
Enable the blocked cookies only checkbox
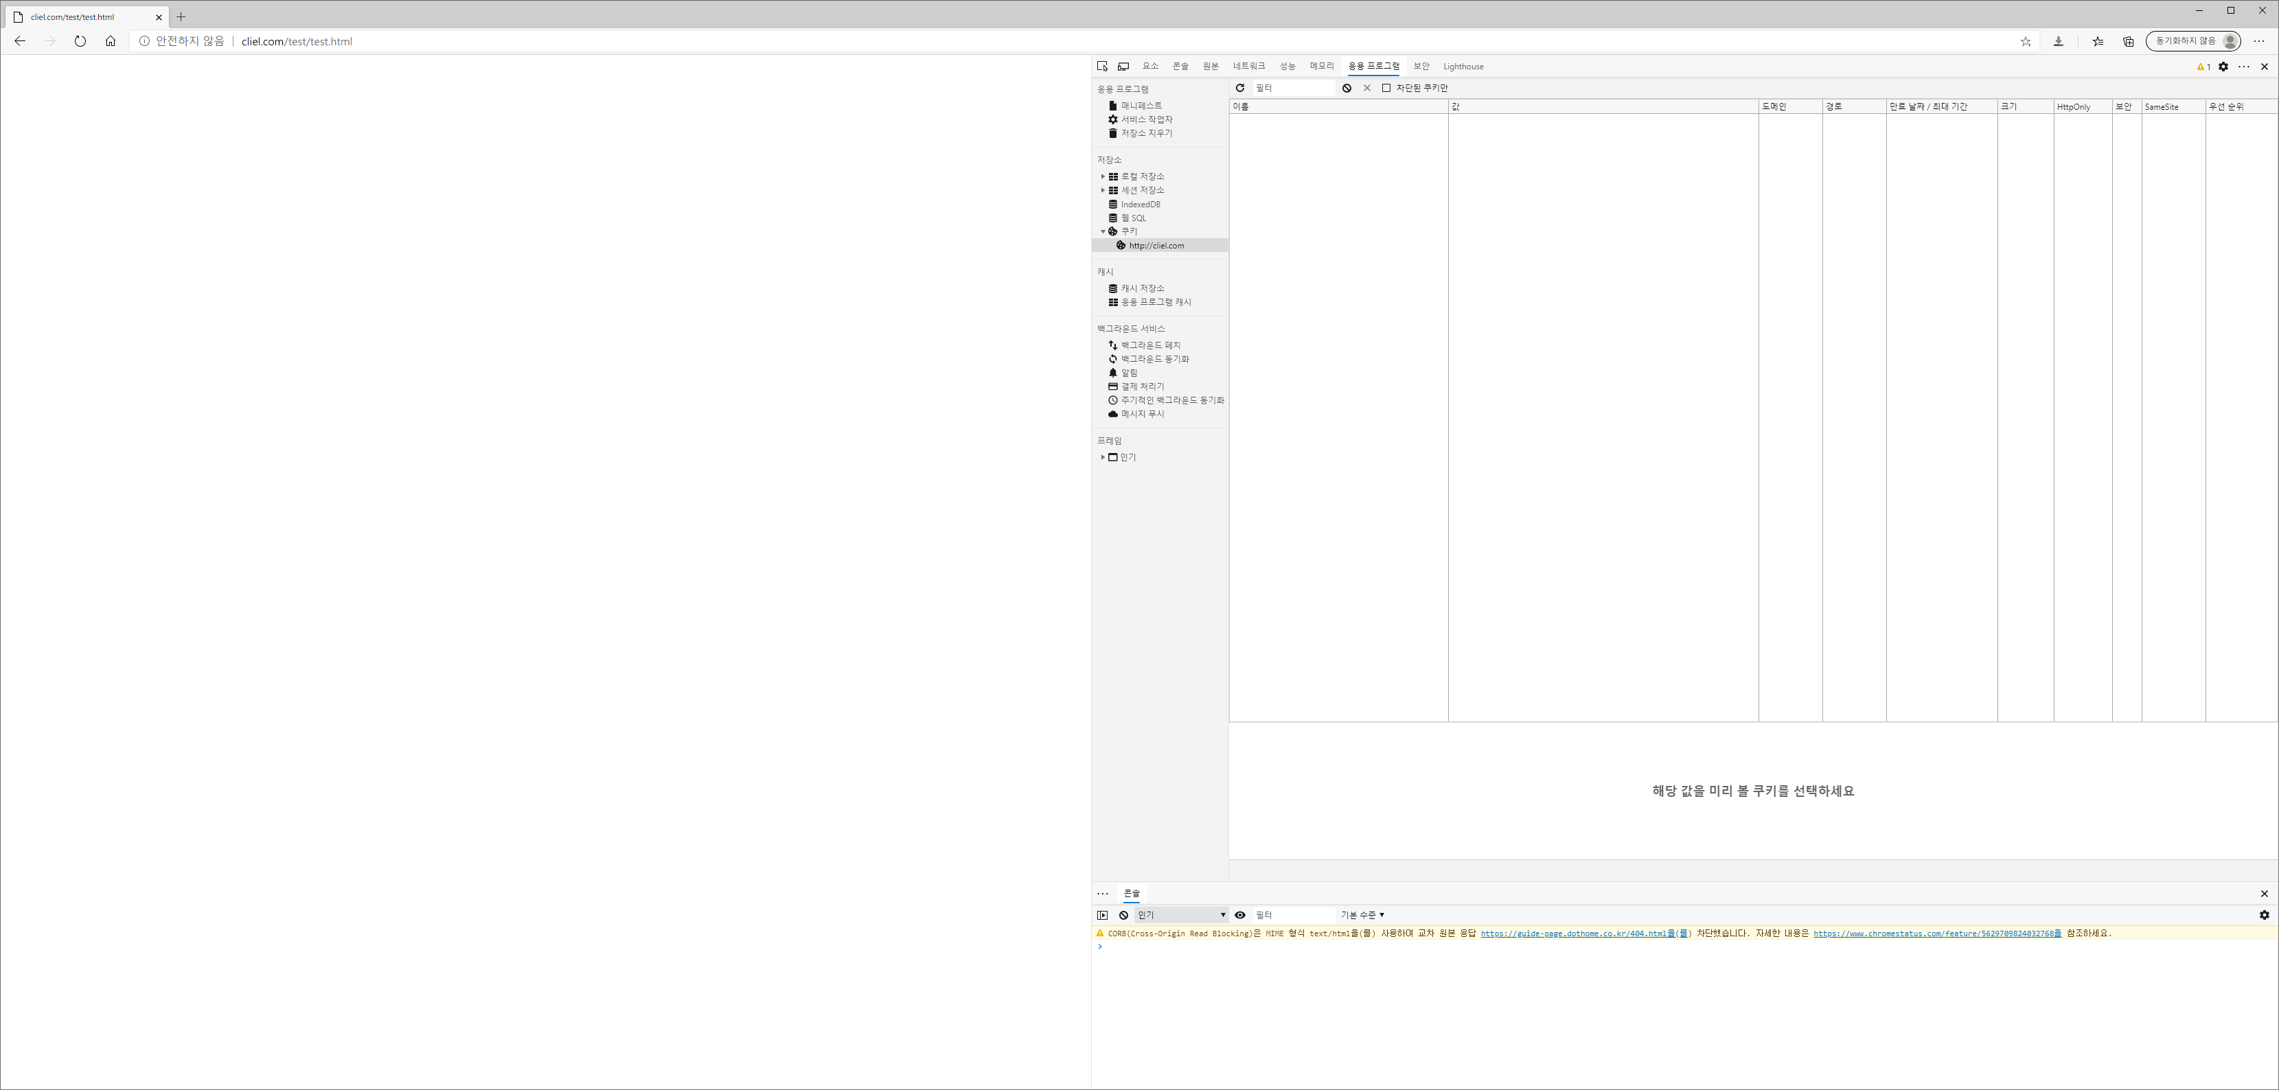tap(1386, 88)
